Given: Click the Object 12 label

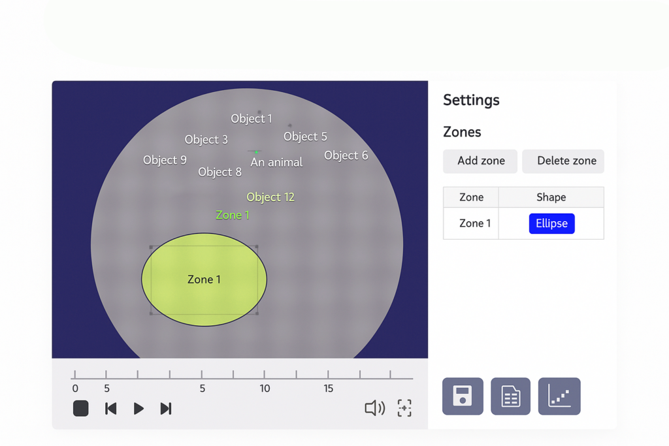Looking at the screenshot, I should (x=270, y=197).
